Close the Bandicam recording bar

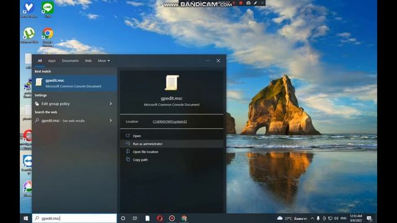[262, 3]
